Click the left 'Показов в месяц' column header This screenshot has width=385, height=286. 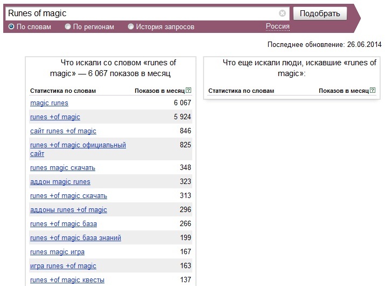pos(159,91)
